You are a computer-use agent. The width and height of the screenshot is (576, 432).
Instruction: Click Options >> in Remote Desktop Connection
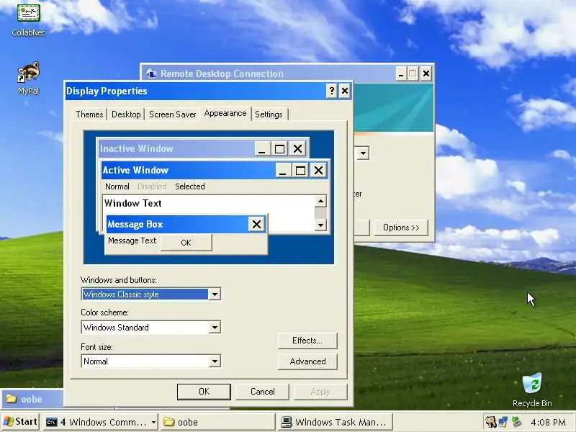[401, 228]
